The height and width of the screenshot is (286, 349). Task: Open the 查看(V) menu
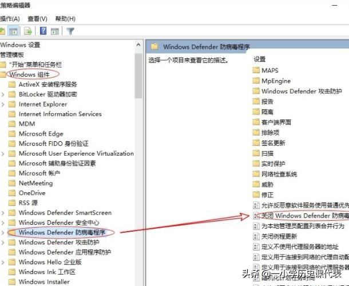click(x=37, y=18)
